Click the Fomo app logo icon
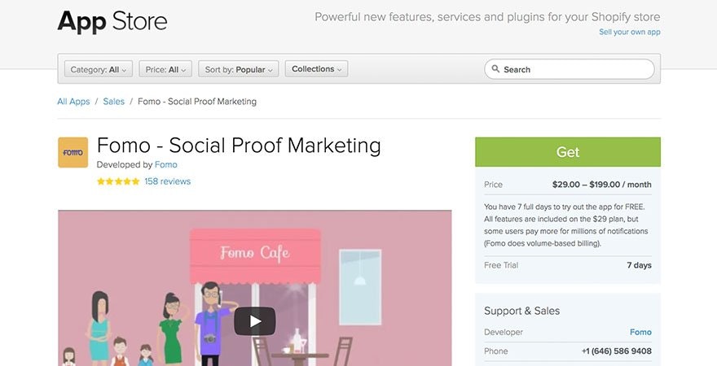Image resolution: width=717 pixels, height=366 pixels. pyautogui.click(x=73, y=152)
